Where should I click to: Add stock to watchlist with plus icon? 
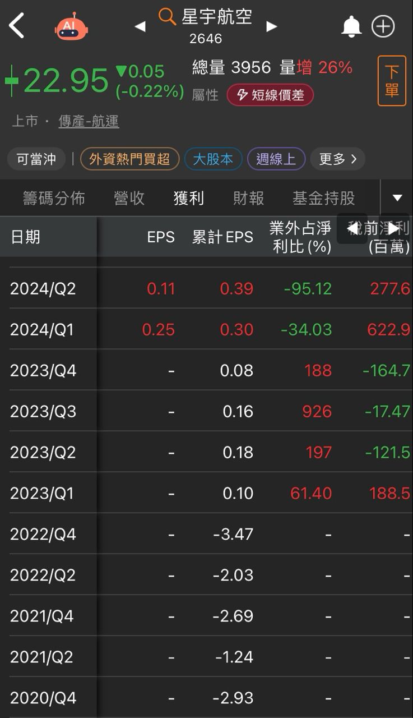383,26
